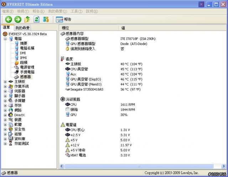This screenshot has width=228, height=177.
Task: Open the 說明(H) menu
Action: click(x=92, y=11)
